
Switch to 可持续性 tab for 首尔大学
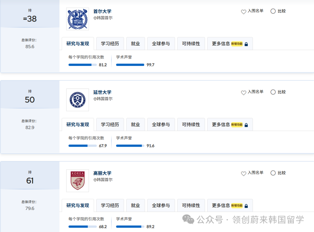click(x=191, y=44)
